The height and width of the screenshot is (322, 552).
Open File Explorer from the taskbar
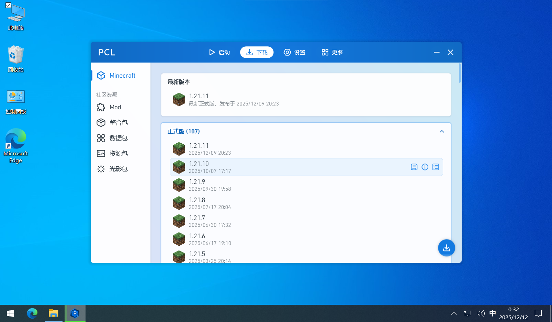(54, 313)
